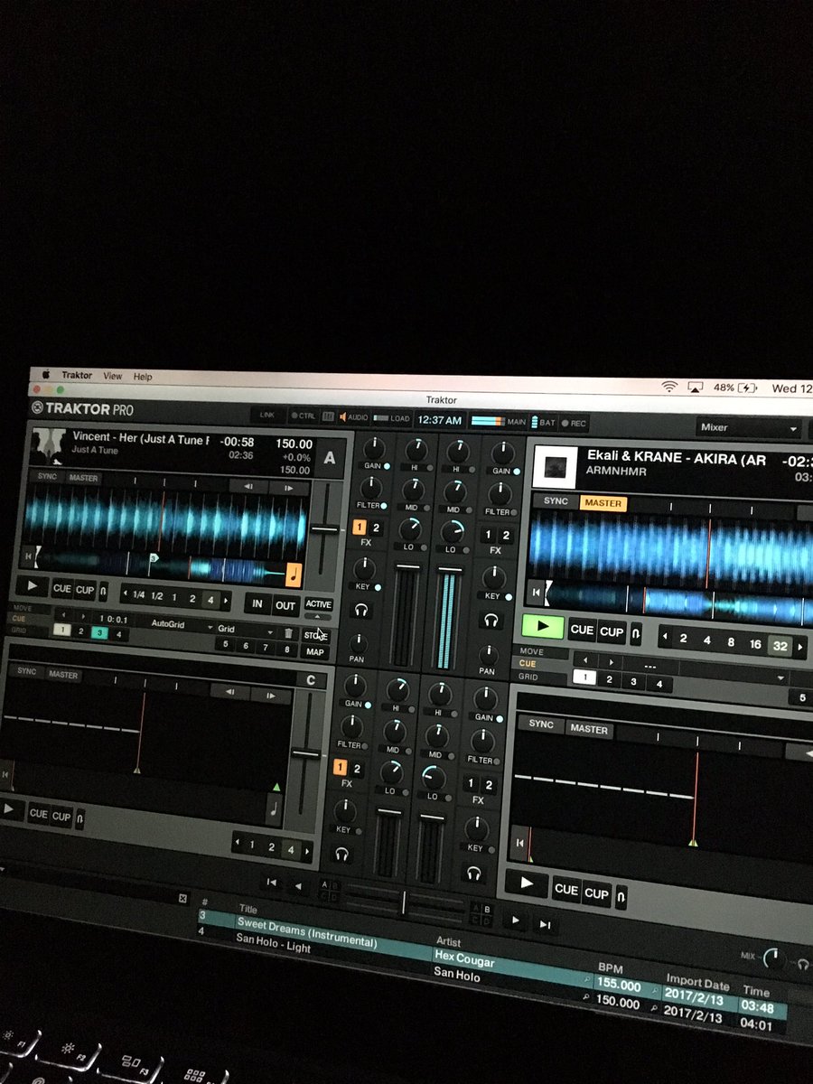Start Deck D with its play button
Viewport: 813px width, 1084px height.
(527, 883)
